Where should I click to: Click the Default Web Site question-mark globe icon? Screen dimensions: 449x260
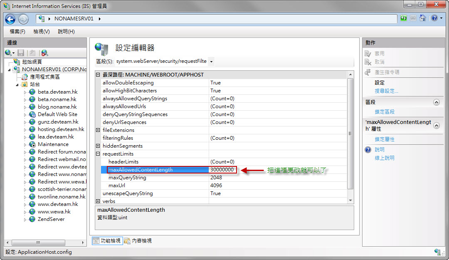(32, 114)
